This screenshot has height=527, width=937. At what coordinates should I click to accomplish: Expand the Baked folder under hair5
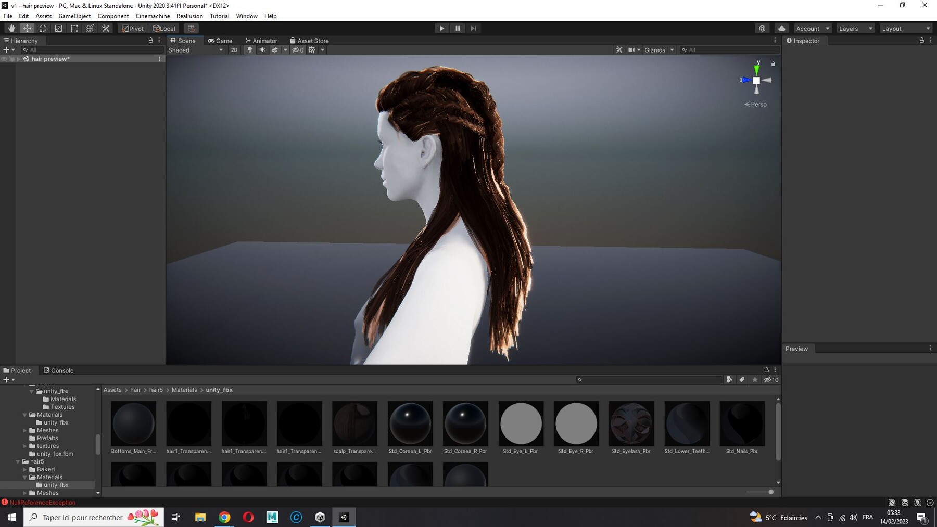click(x=24, y=469)
